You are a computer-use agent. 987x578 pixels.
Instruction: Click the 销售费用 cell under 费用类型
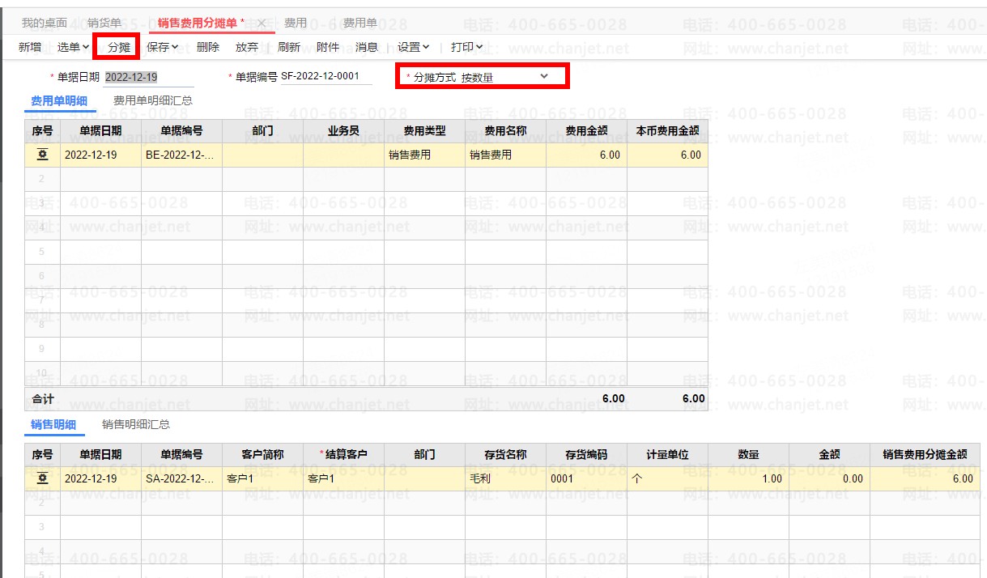pos(424,155)
